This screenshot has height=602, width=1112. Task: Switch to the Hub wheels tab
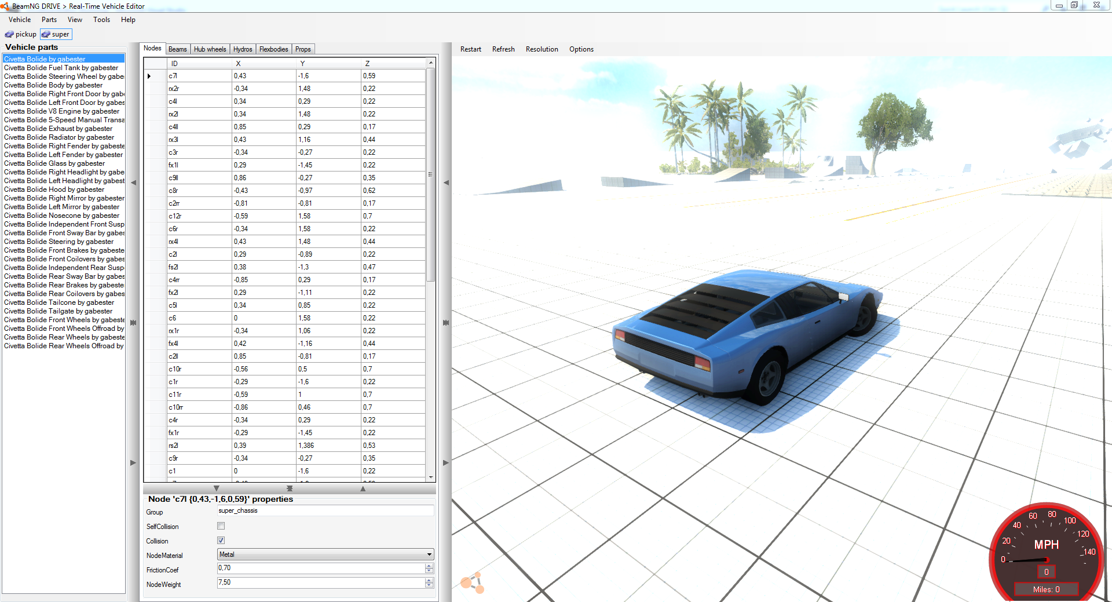[210, 49]
